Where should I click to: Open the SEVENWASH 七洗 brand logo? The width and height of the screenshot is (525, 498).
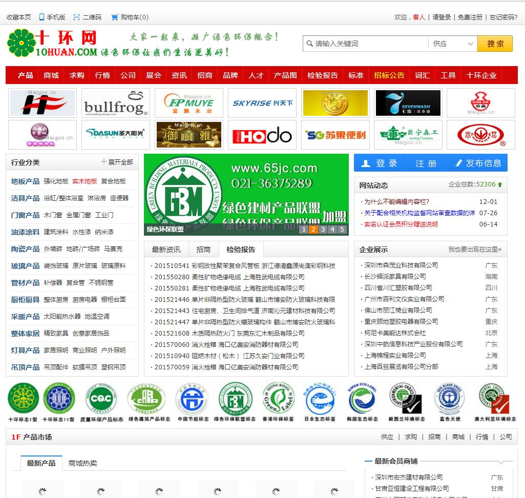tap(408, 103)
